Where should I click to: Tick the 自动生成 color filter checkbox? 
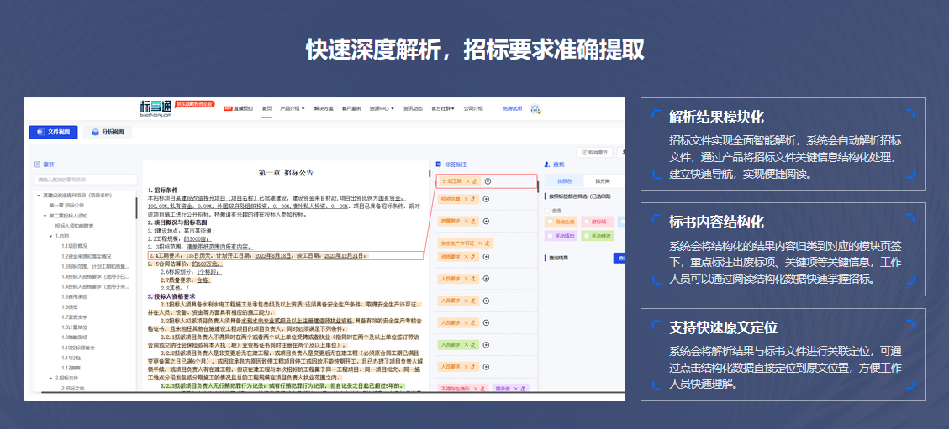[x=550, y=222]
